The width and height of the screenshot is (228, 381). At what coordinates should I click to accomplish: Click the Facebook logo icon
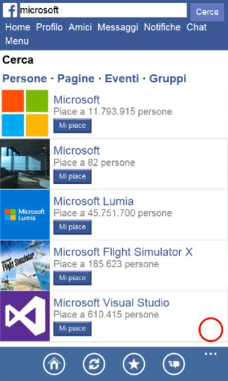(10, 10)
